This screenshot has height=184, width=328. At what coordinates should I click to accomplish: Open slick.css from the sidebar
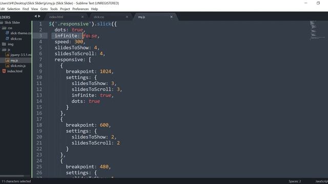(16, 39)
